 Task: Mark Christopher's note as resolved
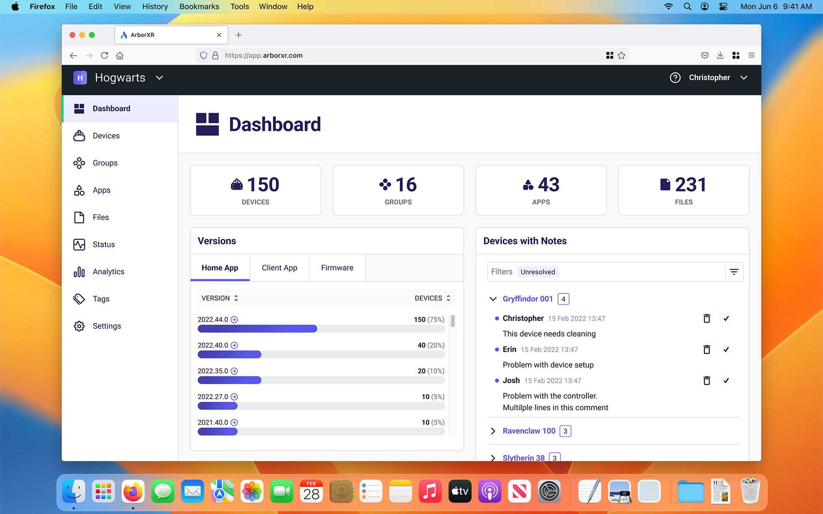click(726, 318)
